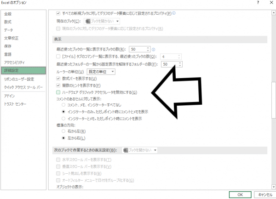Screen dimensions: 276x199
Task: Open トラスト センター category
Action: (x=23, y=104)
